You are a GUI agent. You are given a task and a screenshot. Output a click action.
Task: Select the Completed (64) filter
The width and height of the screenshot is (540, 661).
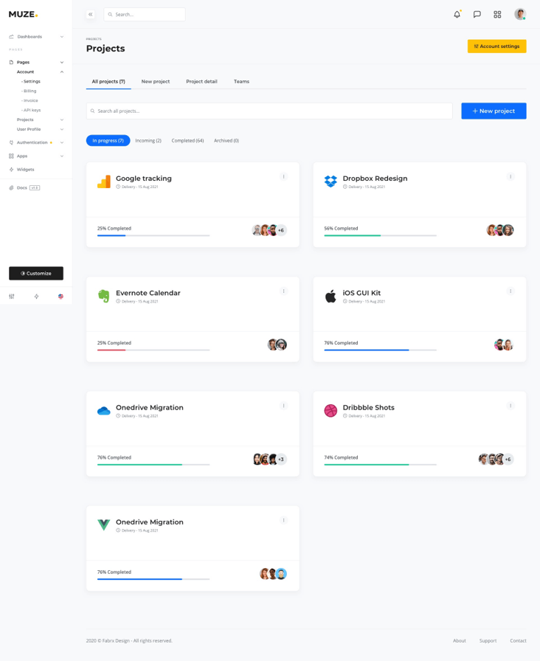tap(187, 140)
